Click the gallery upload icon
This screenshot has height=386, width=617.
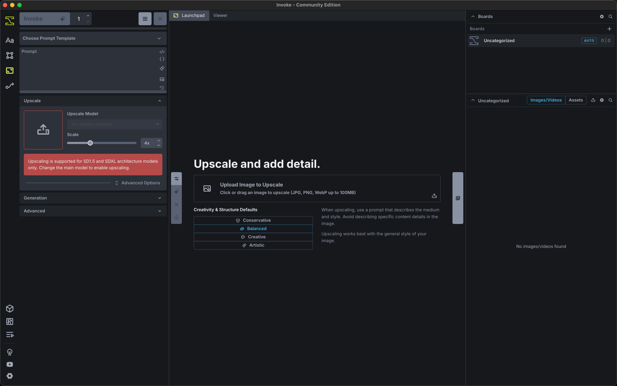click(x=593, y=100)
